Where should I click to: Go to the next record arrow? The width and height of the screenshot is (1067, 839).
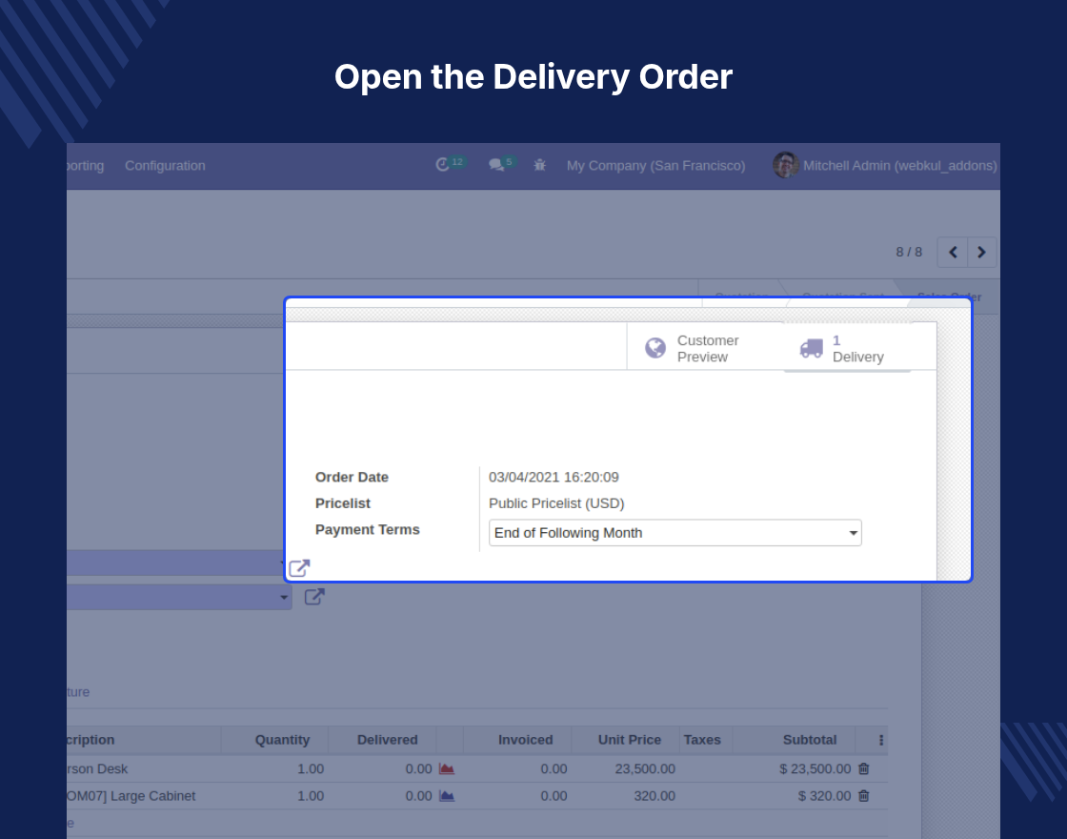point(982,252)
